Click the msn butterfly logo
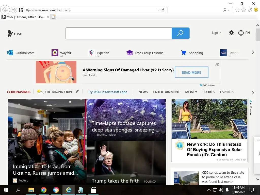The image size is (260, 195). 15,33
